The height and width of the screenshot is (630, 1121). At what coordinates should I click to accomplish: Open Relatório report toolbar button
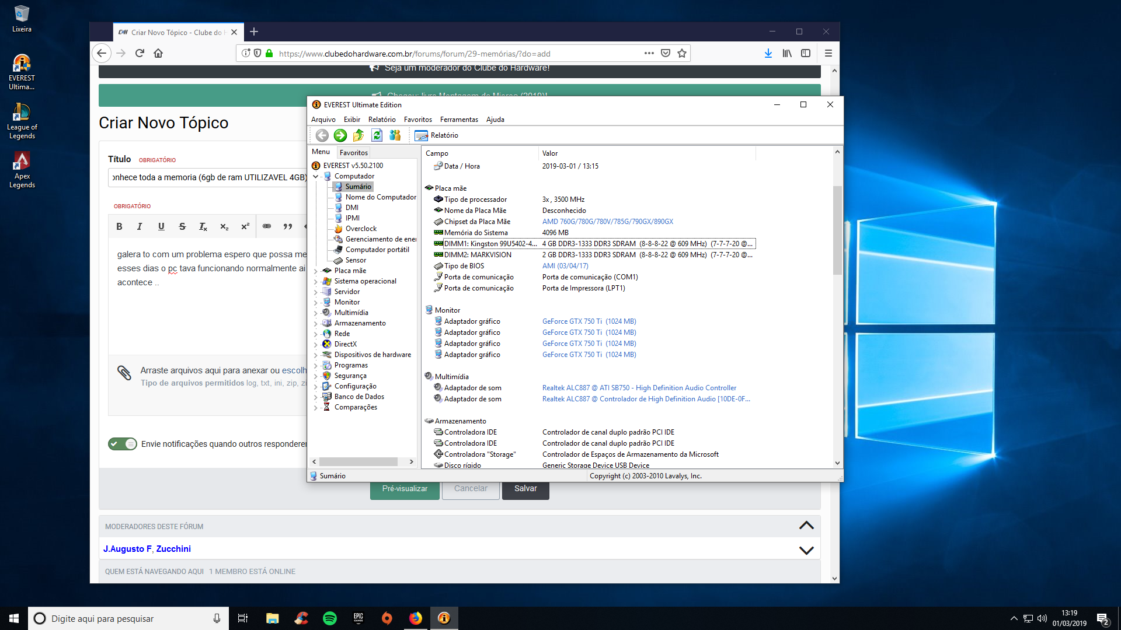coord(437,135)
